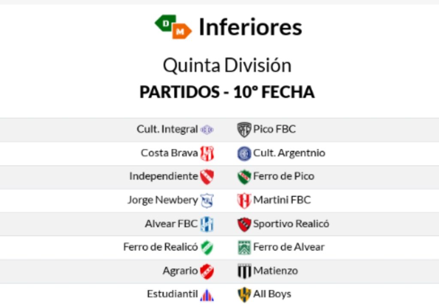
Task: Click the Estudiantil triangle crest
Action: pyautogui.click(x=207, y=295)
